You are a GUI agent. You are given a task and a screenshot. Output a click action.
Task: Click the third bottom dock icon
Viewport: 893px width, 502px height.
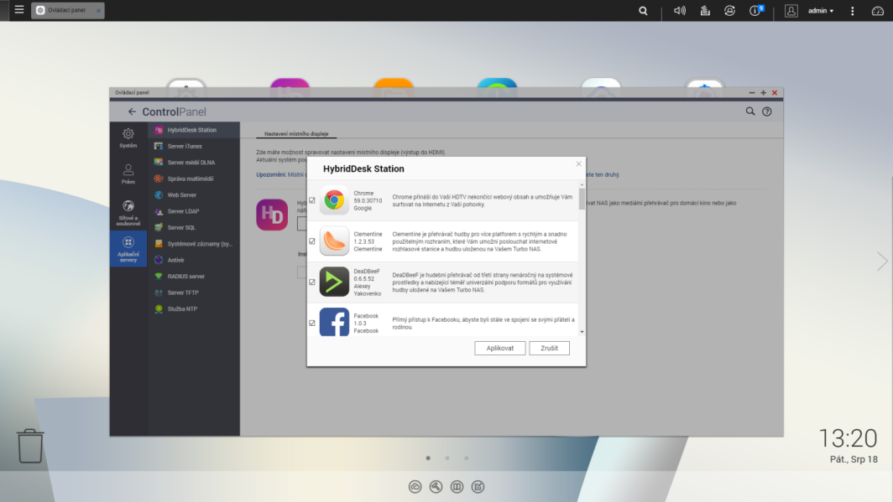(x=457, y=487)
